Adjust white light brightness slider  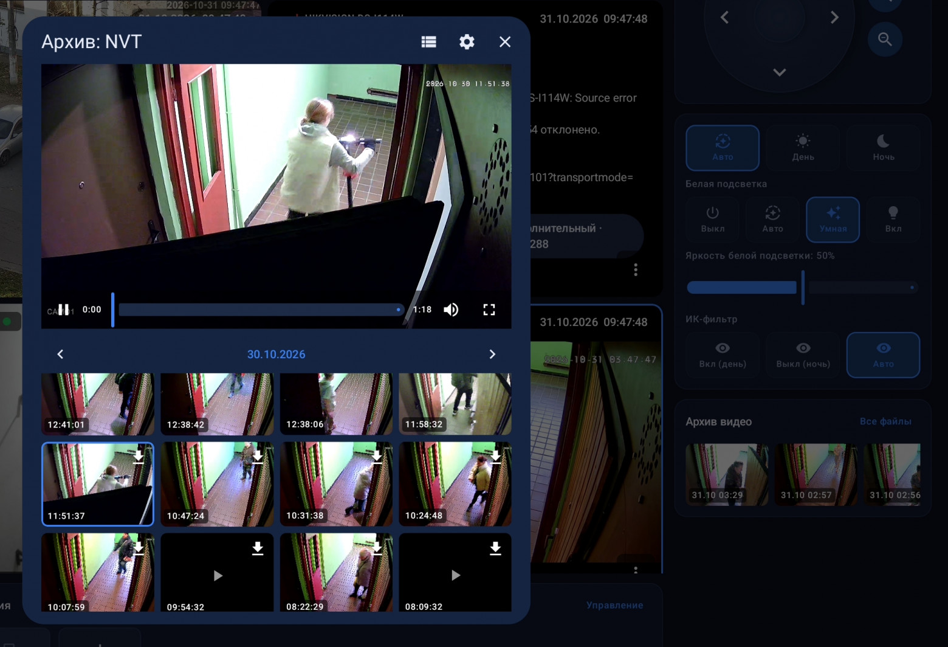point(803,288)
